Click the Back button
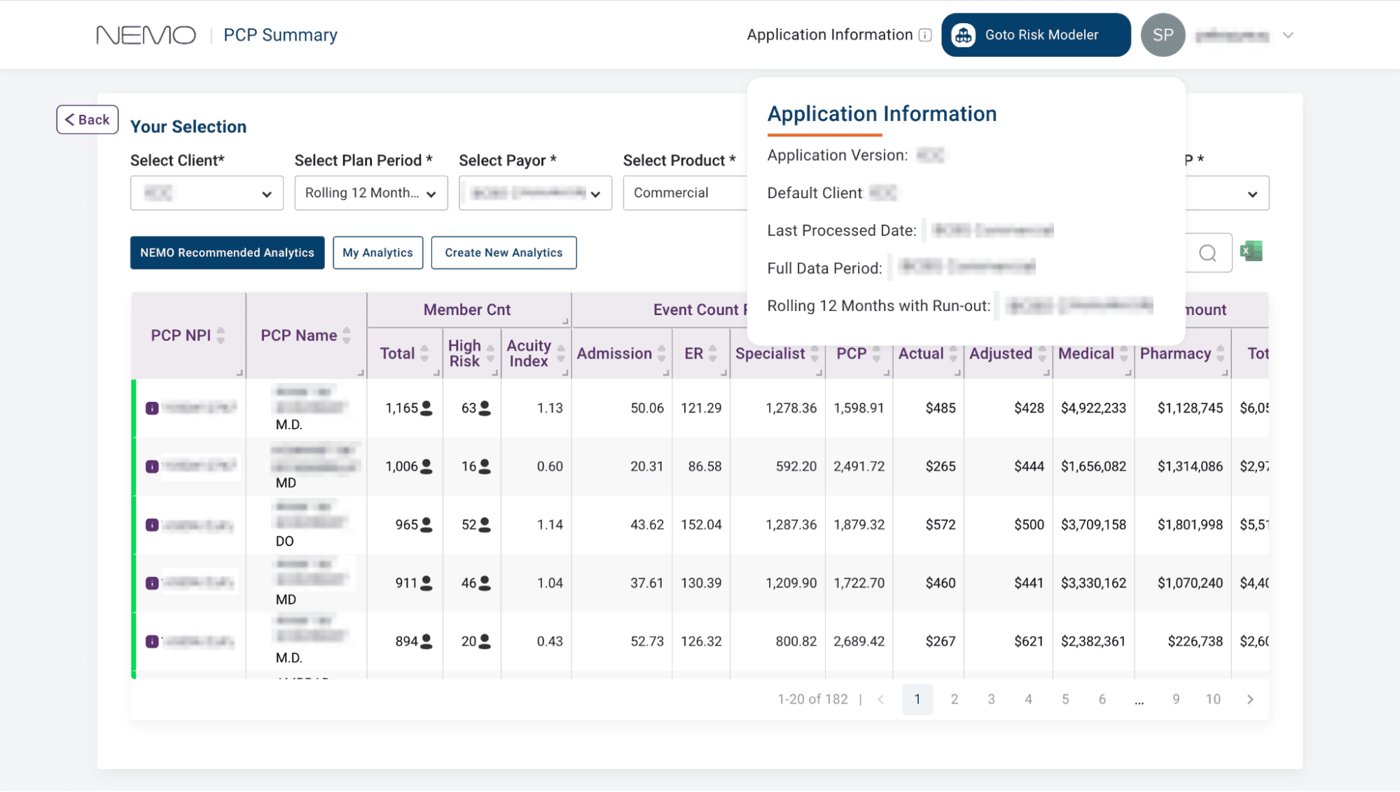 point(88,120)
